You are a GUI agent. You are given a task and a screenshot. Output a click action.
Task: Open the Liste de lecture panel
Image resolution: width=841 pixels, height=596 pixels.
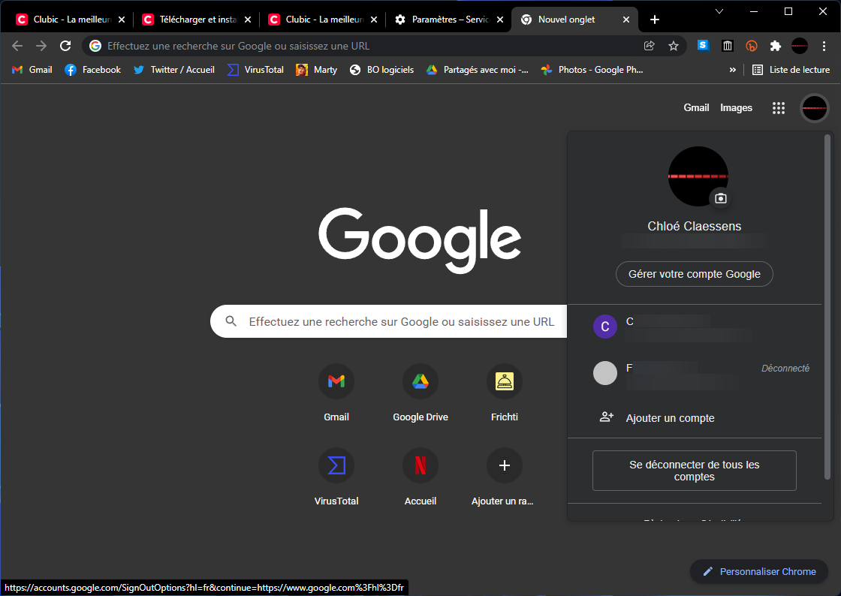(791, 70)
